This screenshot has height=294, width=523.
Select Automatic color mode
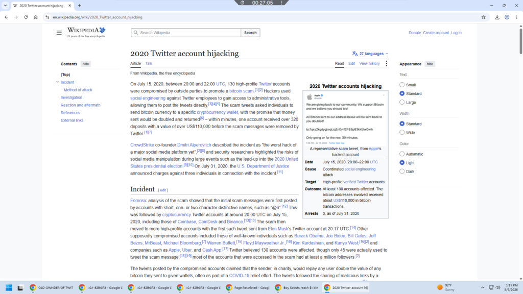[402, 154]
